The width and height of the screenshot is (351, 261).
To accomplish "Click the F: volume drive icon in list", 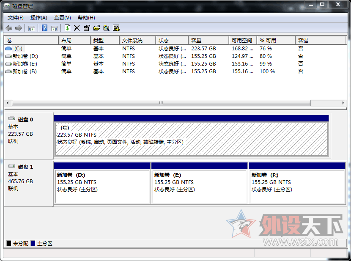I will tap(8, 71).
